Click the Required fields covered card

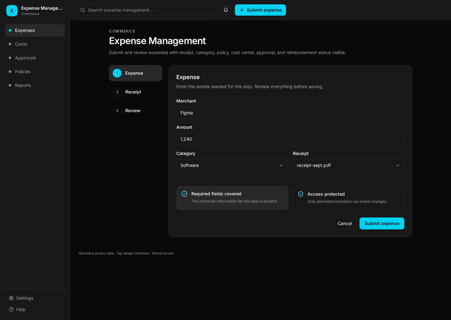coord(232,198)
